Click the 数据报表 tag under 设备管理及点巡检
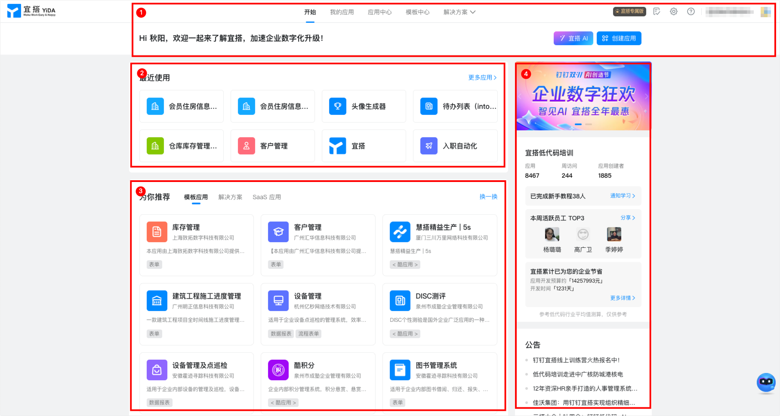 click(160, 403)
